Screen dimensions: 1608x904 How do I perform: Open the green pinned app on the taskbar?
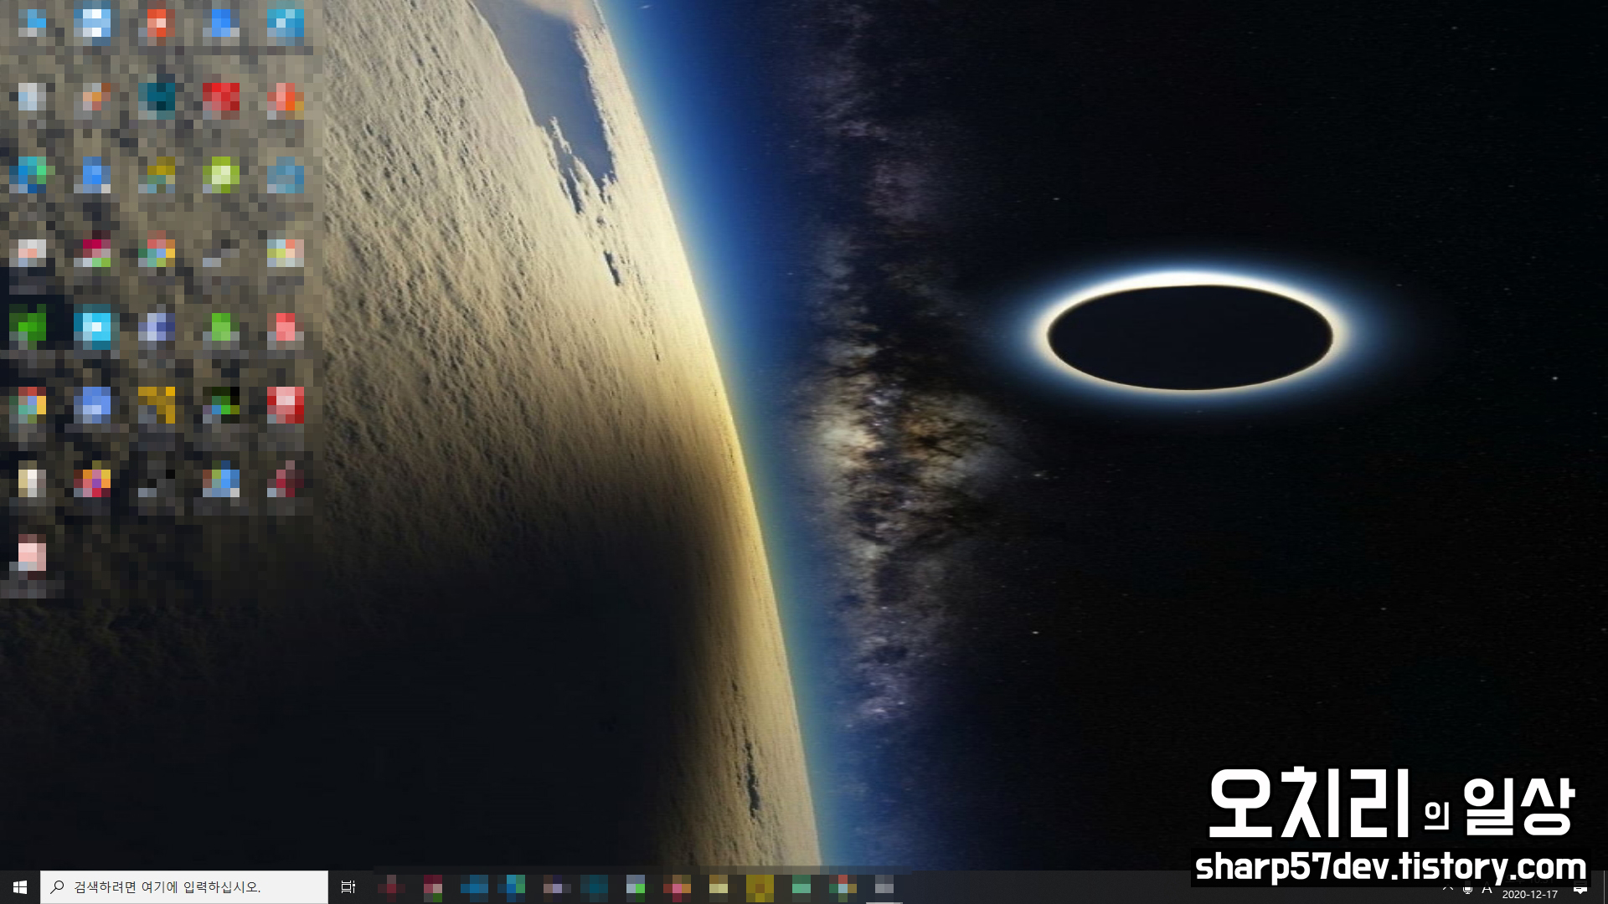(x=801, y=886)
